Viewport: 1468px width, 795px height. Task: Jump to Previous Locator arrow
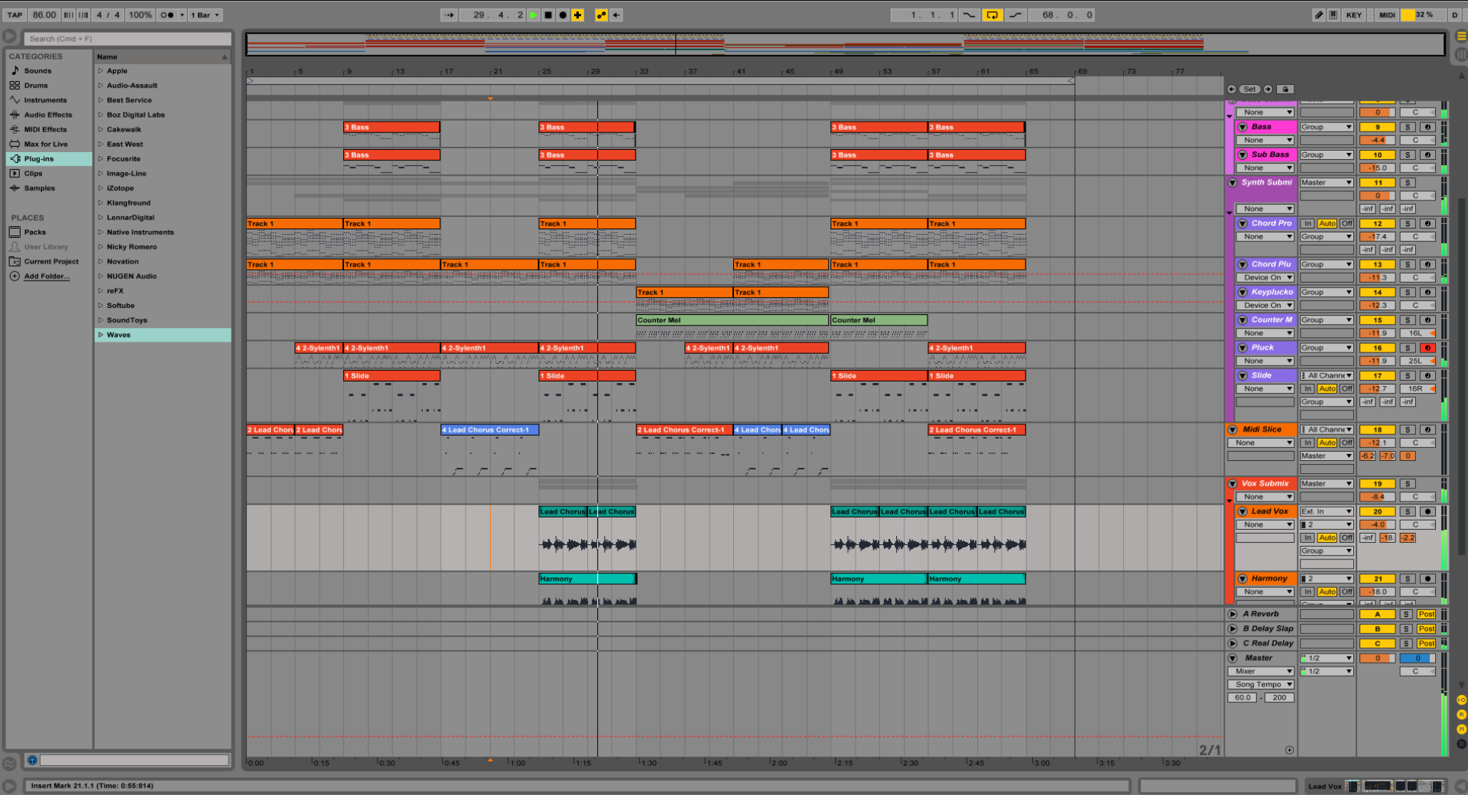(1231, 89)
